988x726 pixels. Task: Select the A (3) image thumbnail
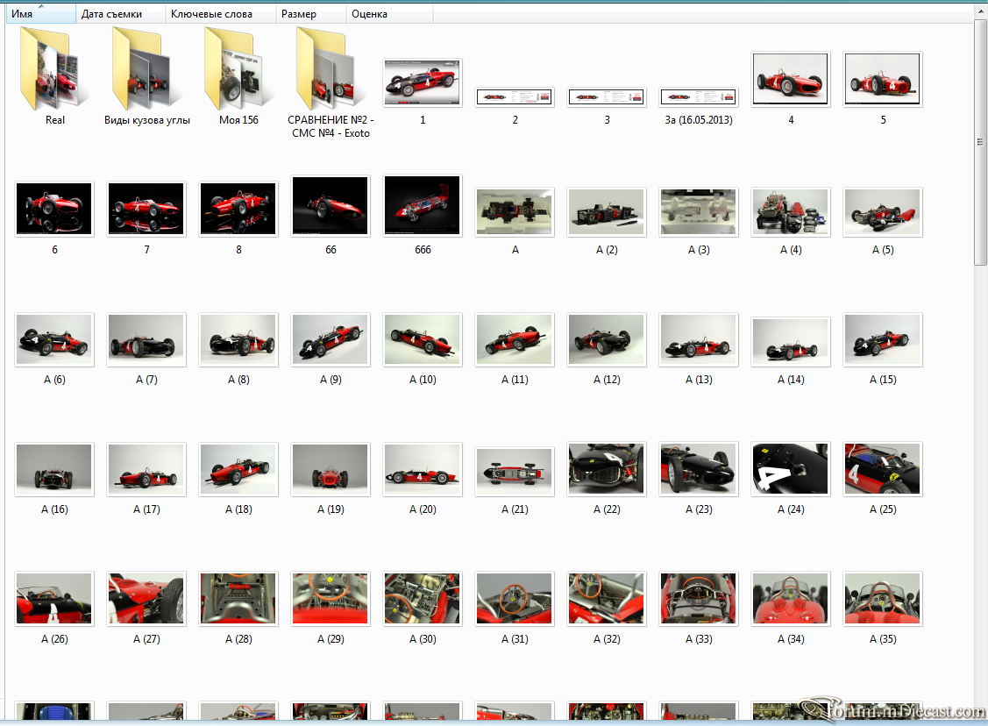(x=698, y=212)
